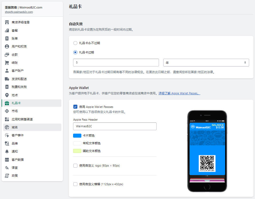
Task: Click the 礼品卡 gift icon
Action: (x=7, y=103)
